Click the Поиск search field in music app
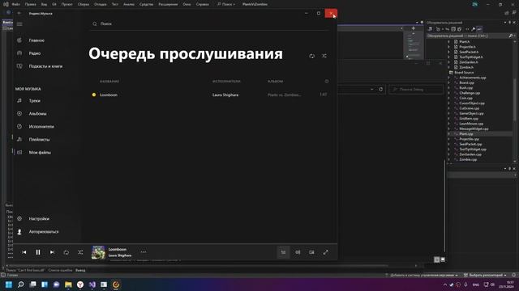Image resolution: width=519 pixels, height=291 pixels. tap(209, 23)
